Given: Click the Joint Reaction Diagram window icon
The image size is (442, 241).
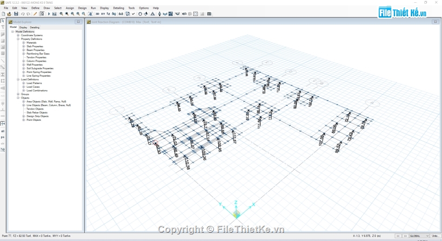Looking at the screenshot, I should pyautogui.click(x=88, y=22).
